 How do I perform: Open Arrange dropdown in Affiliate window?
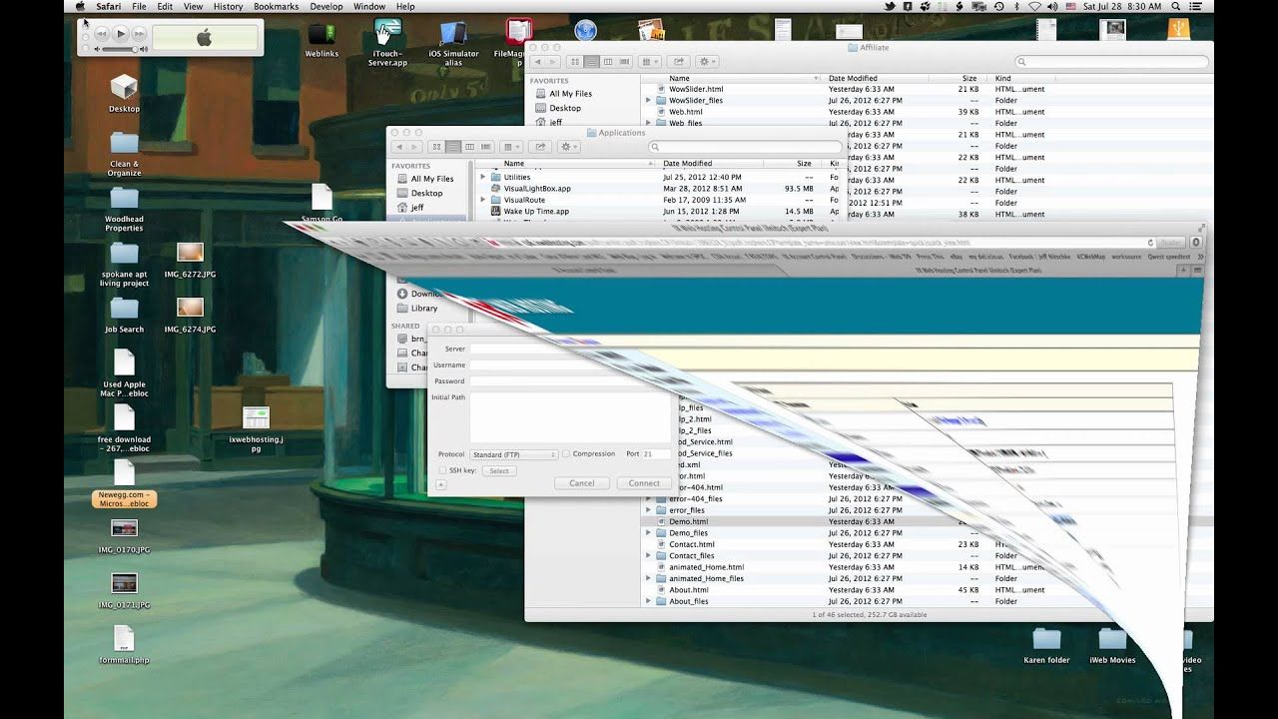coord(650,62)
